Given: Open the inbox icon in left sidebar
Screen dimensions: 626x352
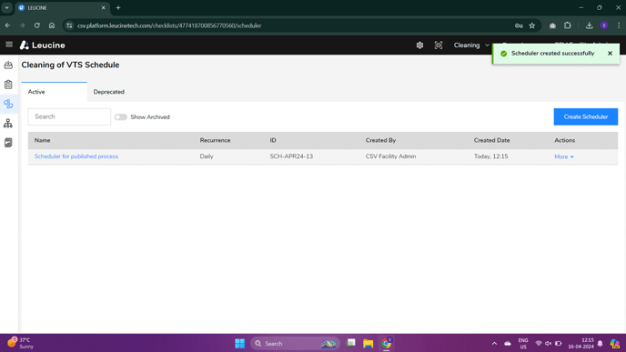Looking at the screenshot, I should click(8, 65).
